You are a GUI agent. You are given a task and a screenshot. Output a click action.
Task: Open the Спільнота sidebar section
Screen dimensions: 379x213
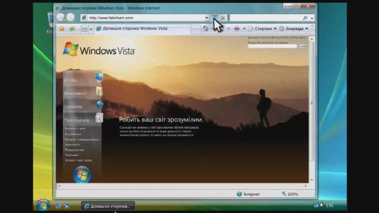(x=73, y=107)
